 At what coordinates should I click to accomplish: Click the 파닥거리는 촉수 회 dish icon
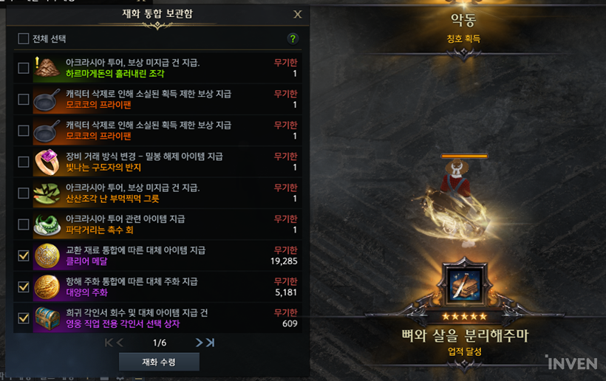point(47,224)
